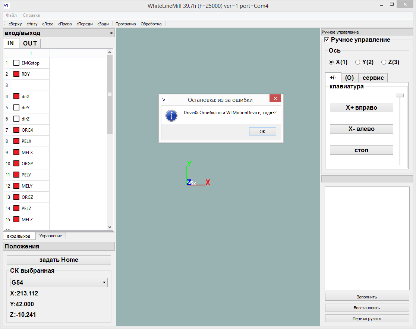Screen dimensions: 416x329
Task: Click the Z:-10.241 position value
Action: click(23, 315)
